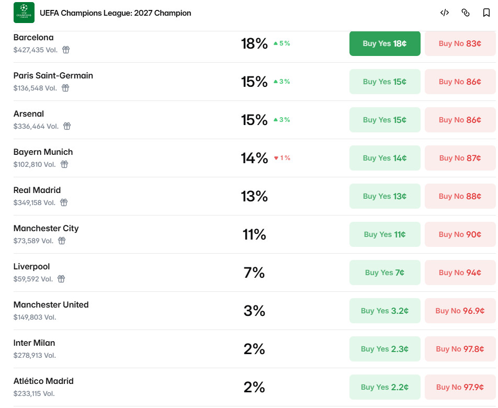Copy the market link via link icon
498x408 pixels.
pos(465,13)
